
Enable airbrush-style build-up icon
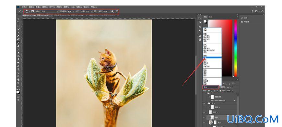95,11
